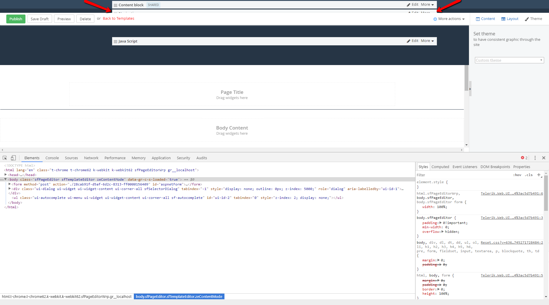Viewport: 549px width, 305px height.
Task: Follow the Back to Templates link
Action: [118, 19]
